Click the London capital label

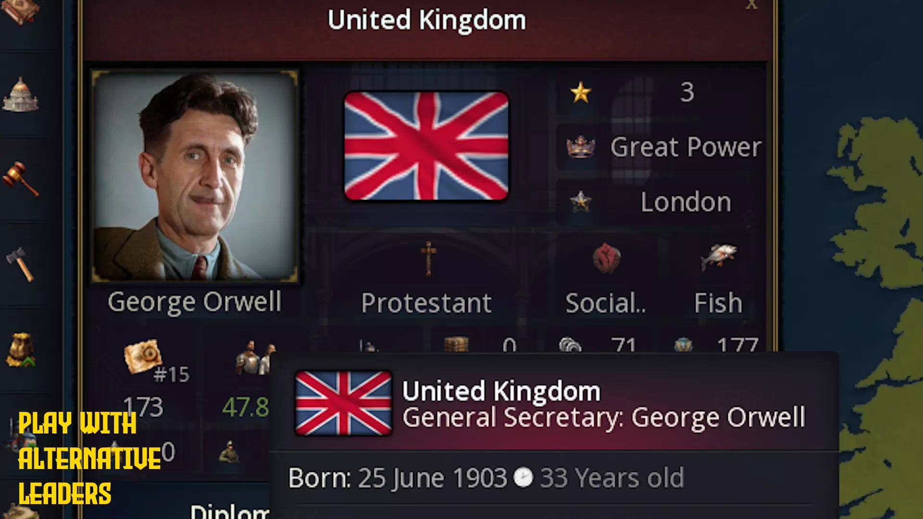[686, 202]
